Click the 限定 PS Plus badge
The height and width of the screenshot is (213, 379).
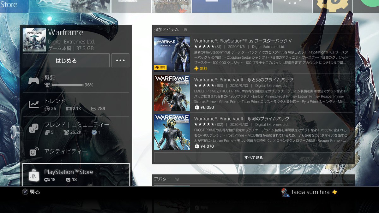click(x=161, y=67)
